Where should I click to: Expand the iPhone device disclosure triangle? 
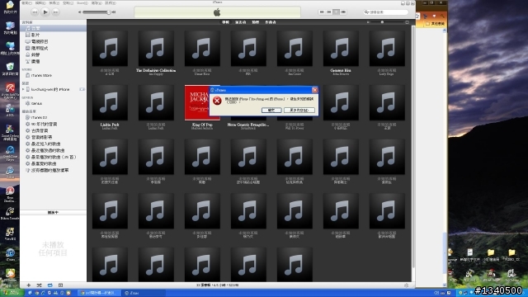(23, 90)
